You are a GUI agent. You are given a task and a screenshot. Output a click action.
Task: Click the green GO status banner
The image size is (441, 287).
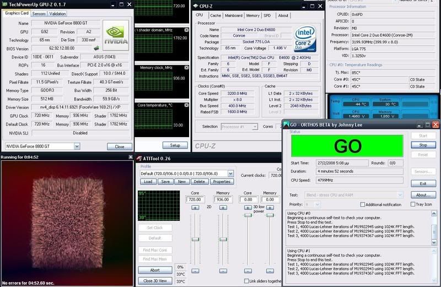tap(347, 146)
